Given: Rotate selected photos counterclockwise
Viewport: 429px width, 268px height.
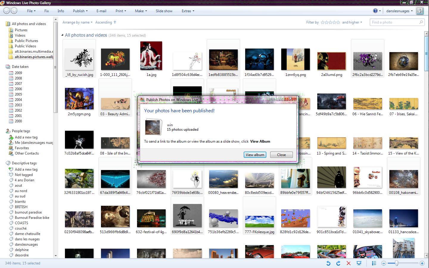Looking at the screenshot, I should point(328,263).
